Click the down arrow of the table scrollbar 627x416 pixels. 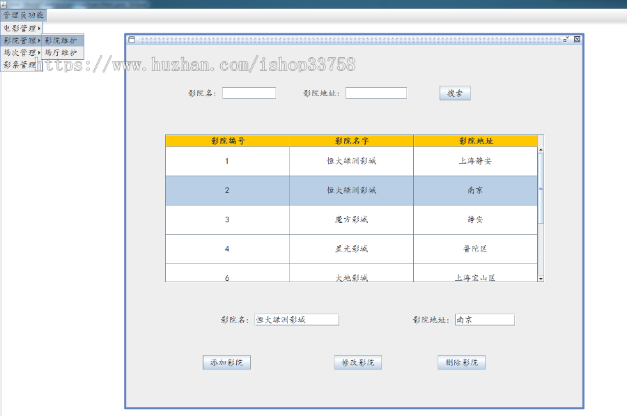pyautogui.click(x=541, y=279)
